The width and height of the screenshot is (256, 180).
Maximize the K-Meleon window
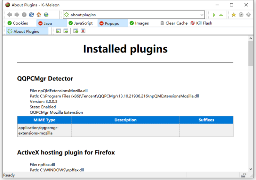coord(231,5)
